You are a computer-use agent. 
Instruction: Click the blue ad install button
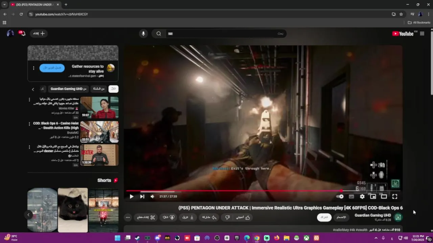point(52,68)
